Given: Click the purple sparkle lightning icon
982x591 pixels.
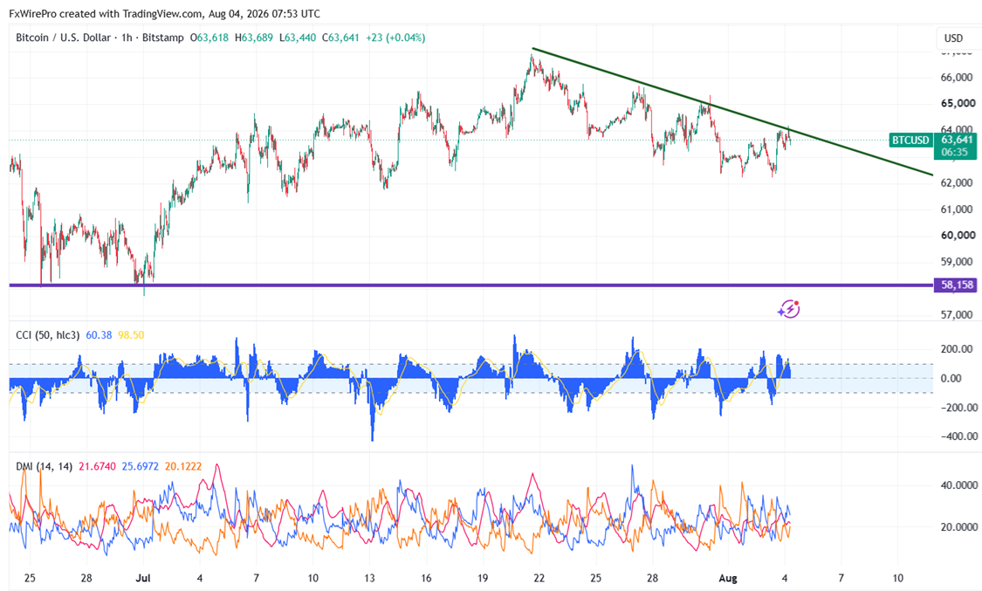Looking at the screenshot, I should pos(788,309).
